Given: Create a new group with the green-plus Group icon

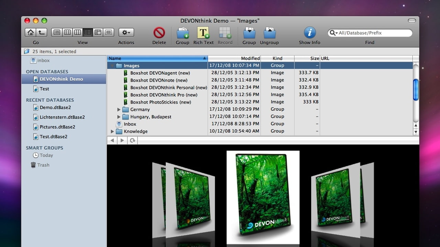Looking at the screenshot, I should pos(183,33).
